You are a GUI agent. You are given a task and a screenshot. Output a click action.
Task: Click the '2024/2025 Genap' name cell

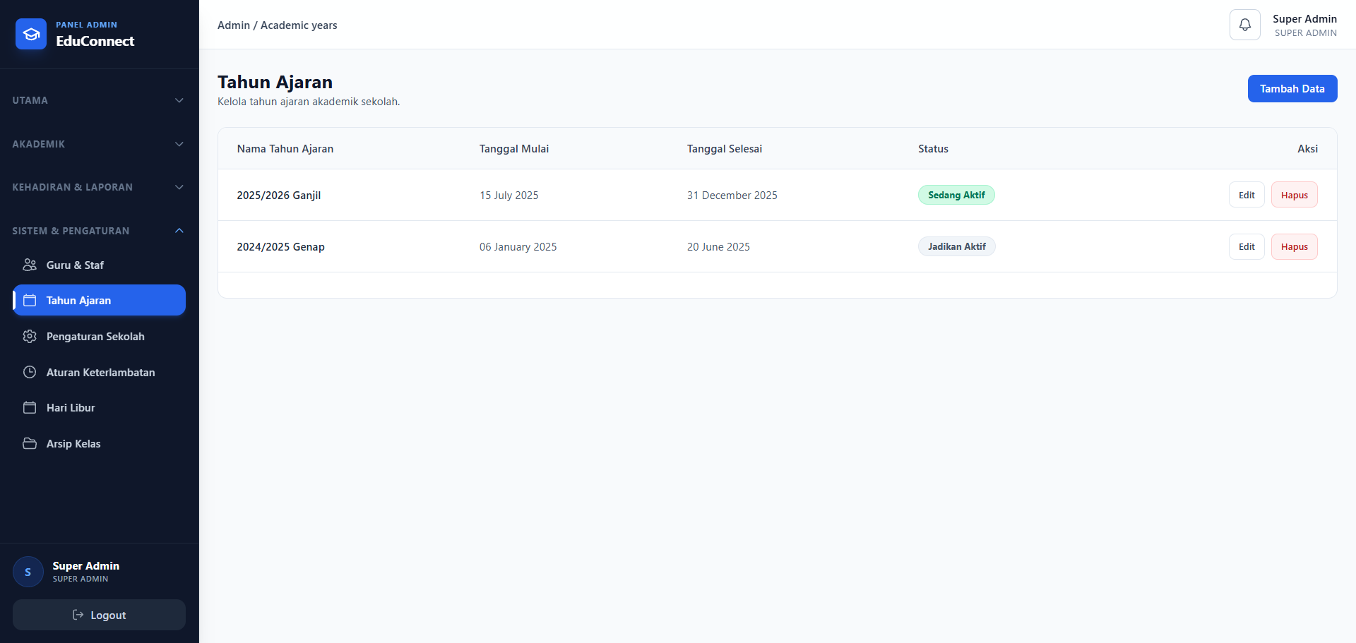point(280,247)
